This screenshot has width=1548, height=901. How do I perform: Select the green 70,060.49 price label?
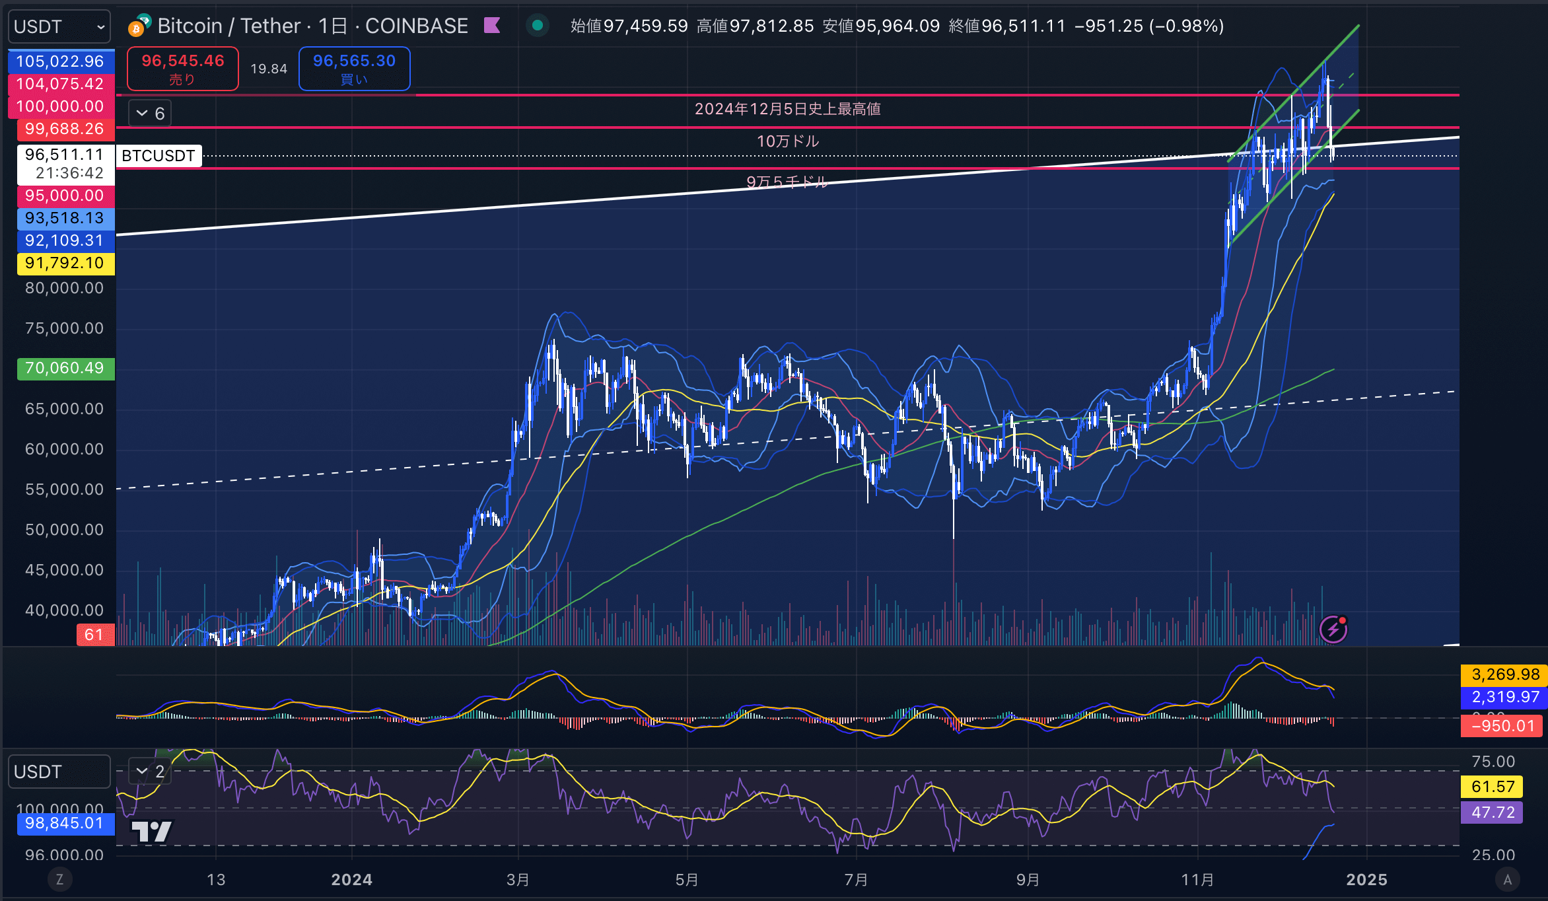(65, 368)
